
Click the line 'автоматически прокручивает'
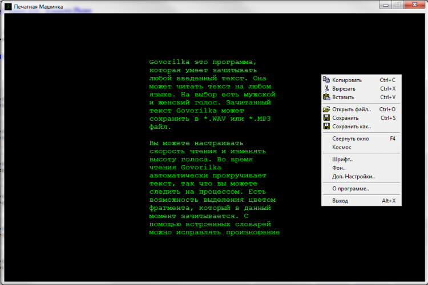coord(208,176)
